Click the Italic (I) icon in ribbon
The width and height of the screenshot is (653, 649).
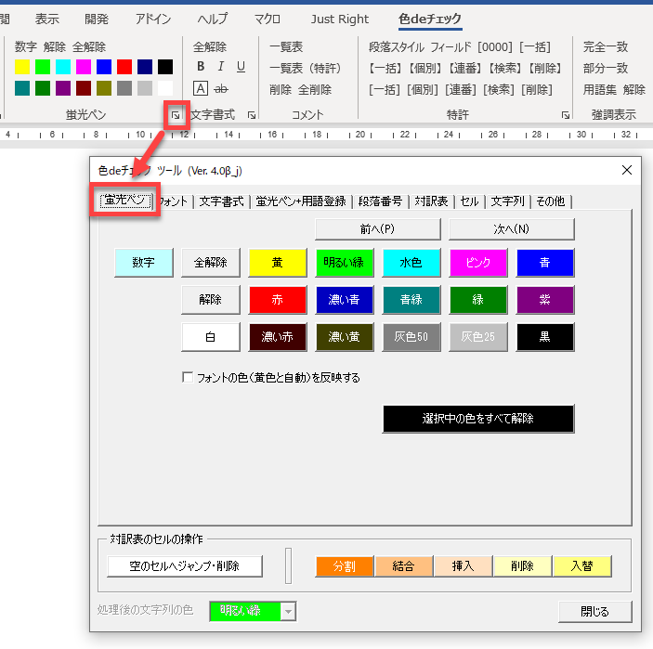(220, 67)
